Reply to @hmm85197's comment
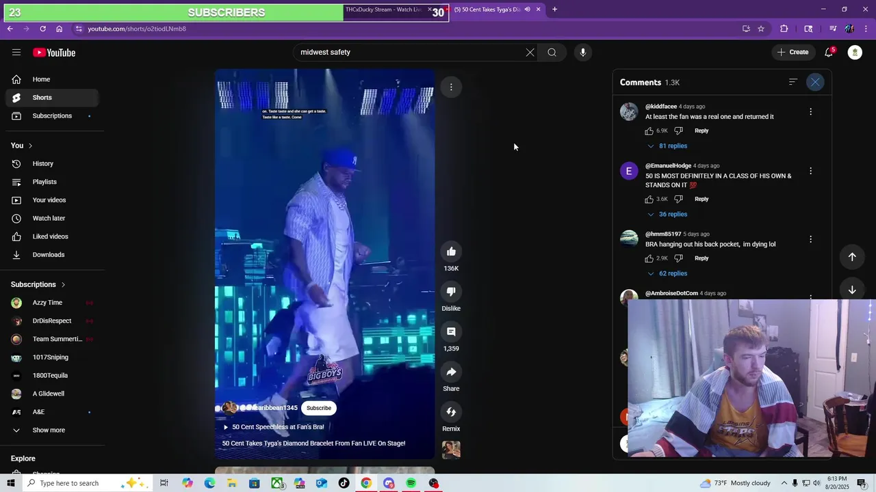 (x=701, y=258)
